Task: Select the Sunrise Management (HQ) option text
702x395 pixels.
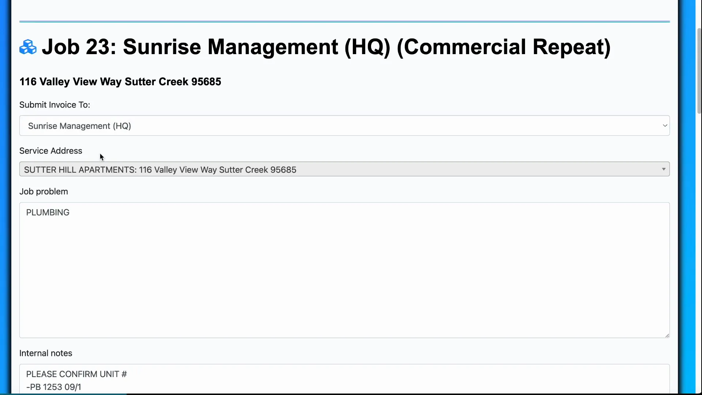Action: pyautogui.click(x=80, y=126)
